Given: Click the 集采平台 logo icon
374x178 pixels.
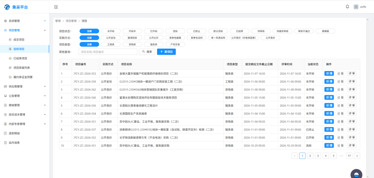Looking at the screenshot, I should pyautogui.click(x=7, y=7).
